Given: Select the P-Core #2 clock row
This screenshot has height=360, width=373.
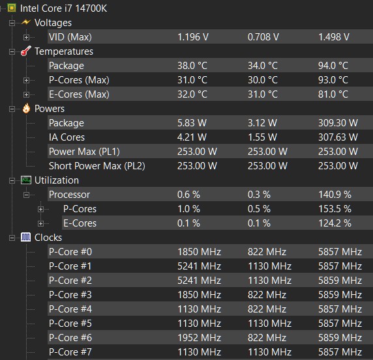Looking at the screenshot, I should pos(210,280).
